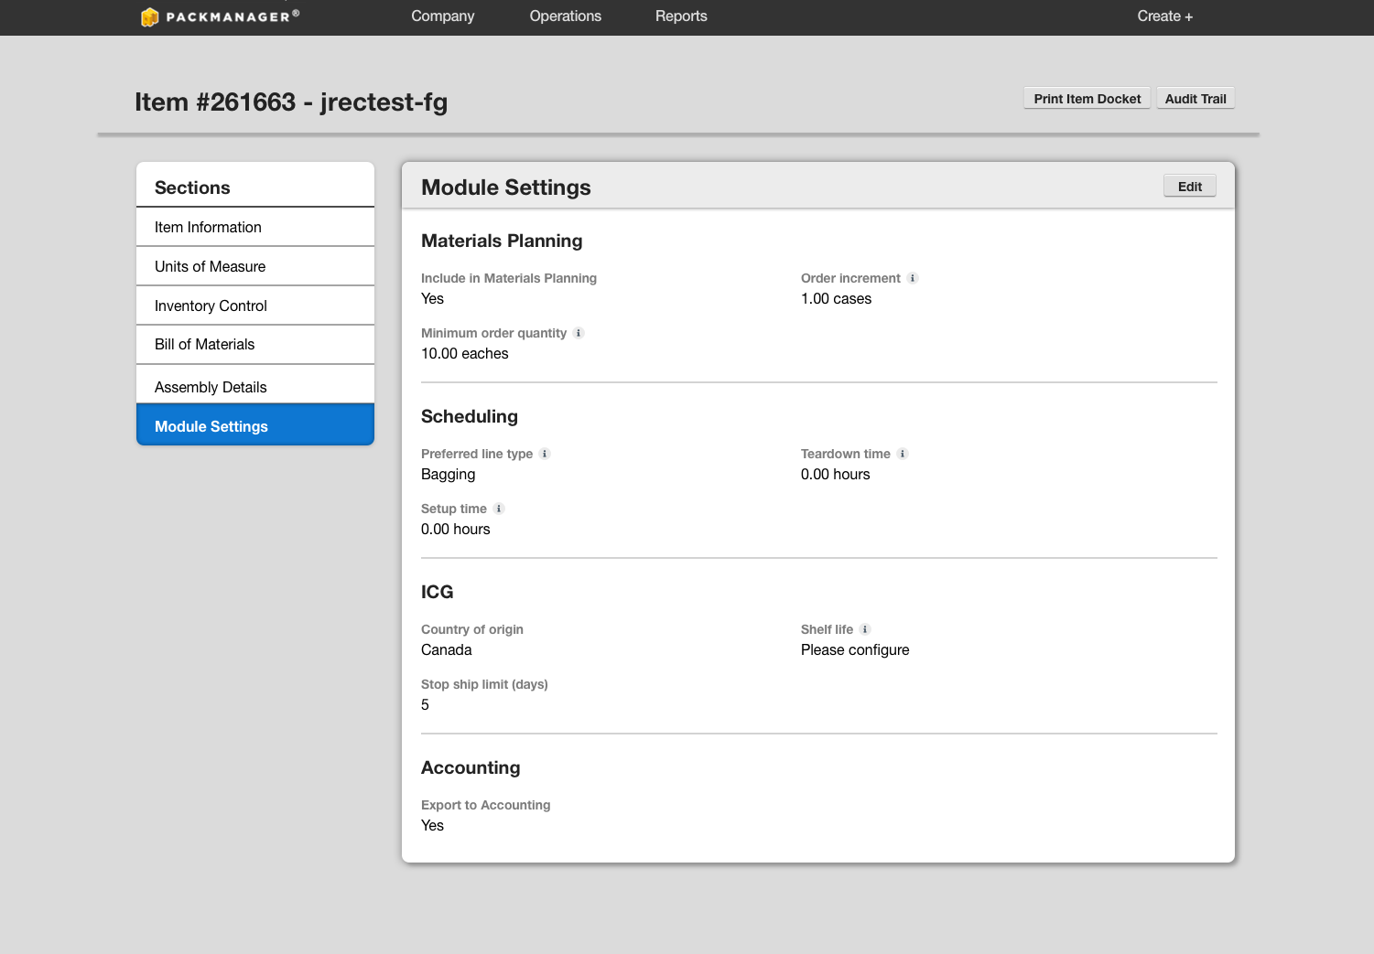
Task: Go to Bill of Materials section
Action: tap(255, 345)
